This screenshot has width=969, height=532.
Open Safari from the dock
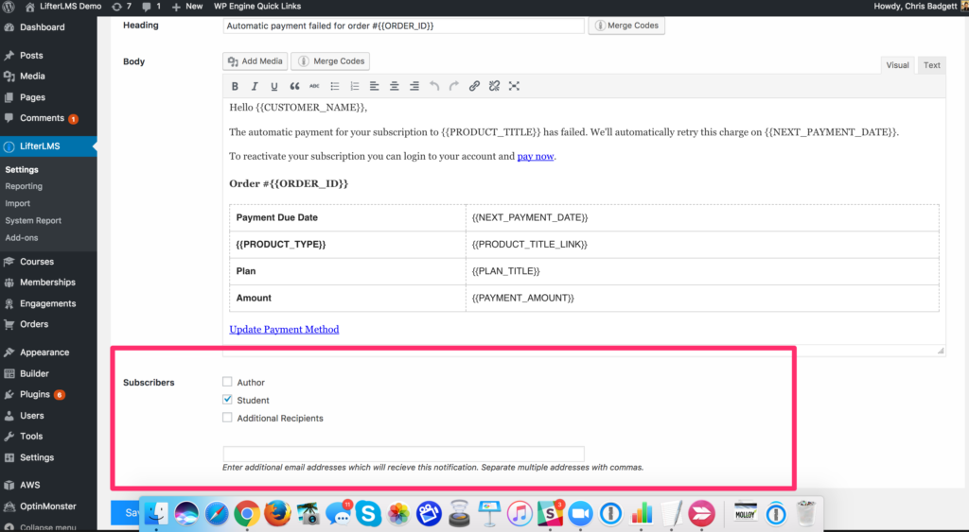coord(217,513)
